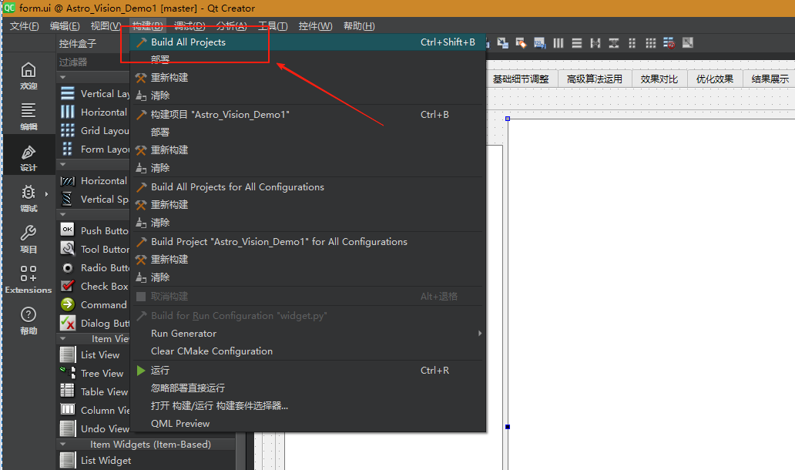Image resolution: width=795 pixels, height=470 pixels.
Task: Choose 忽略部署直接运行 menu entry
Action: click(308, 388)
